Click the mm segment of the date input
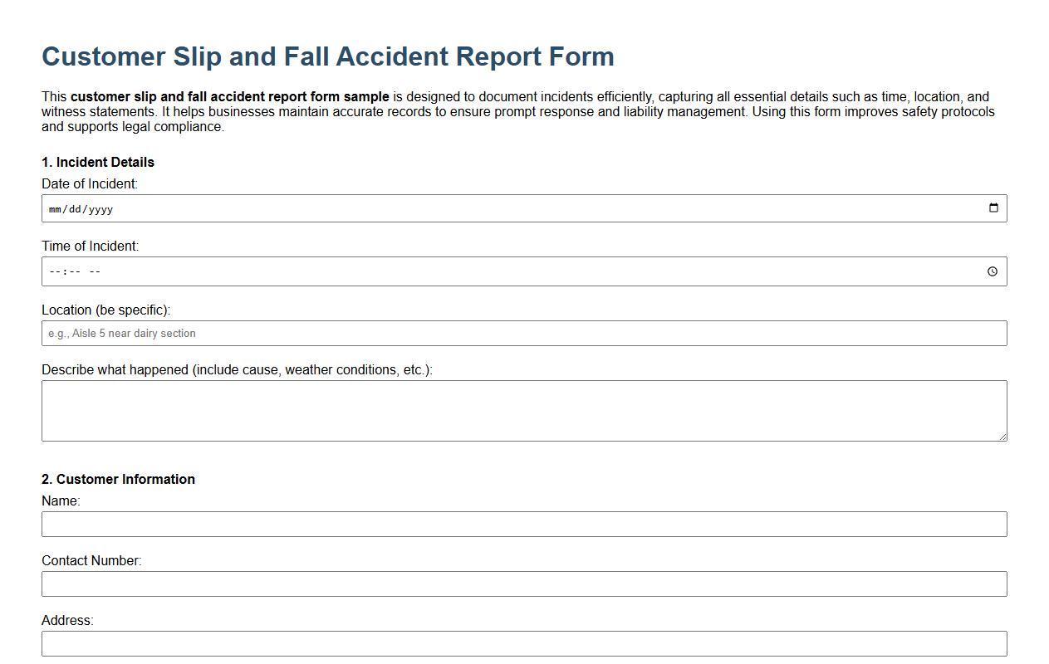Viewport: 1049px width, 664px height. pyautogui.click(x=56, y=209)
